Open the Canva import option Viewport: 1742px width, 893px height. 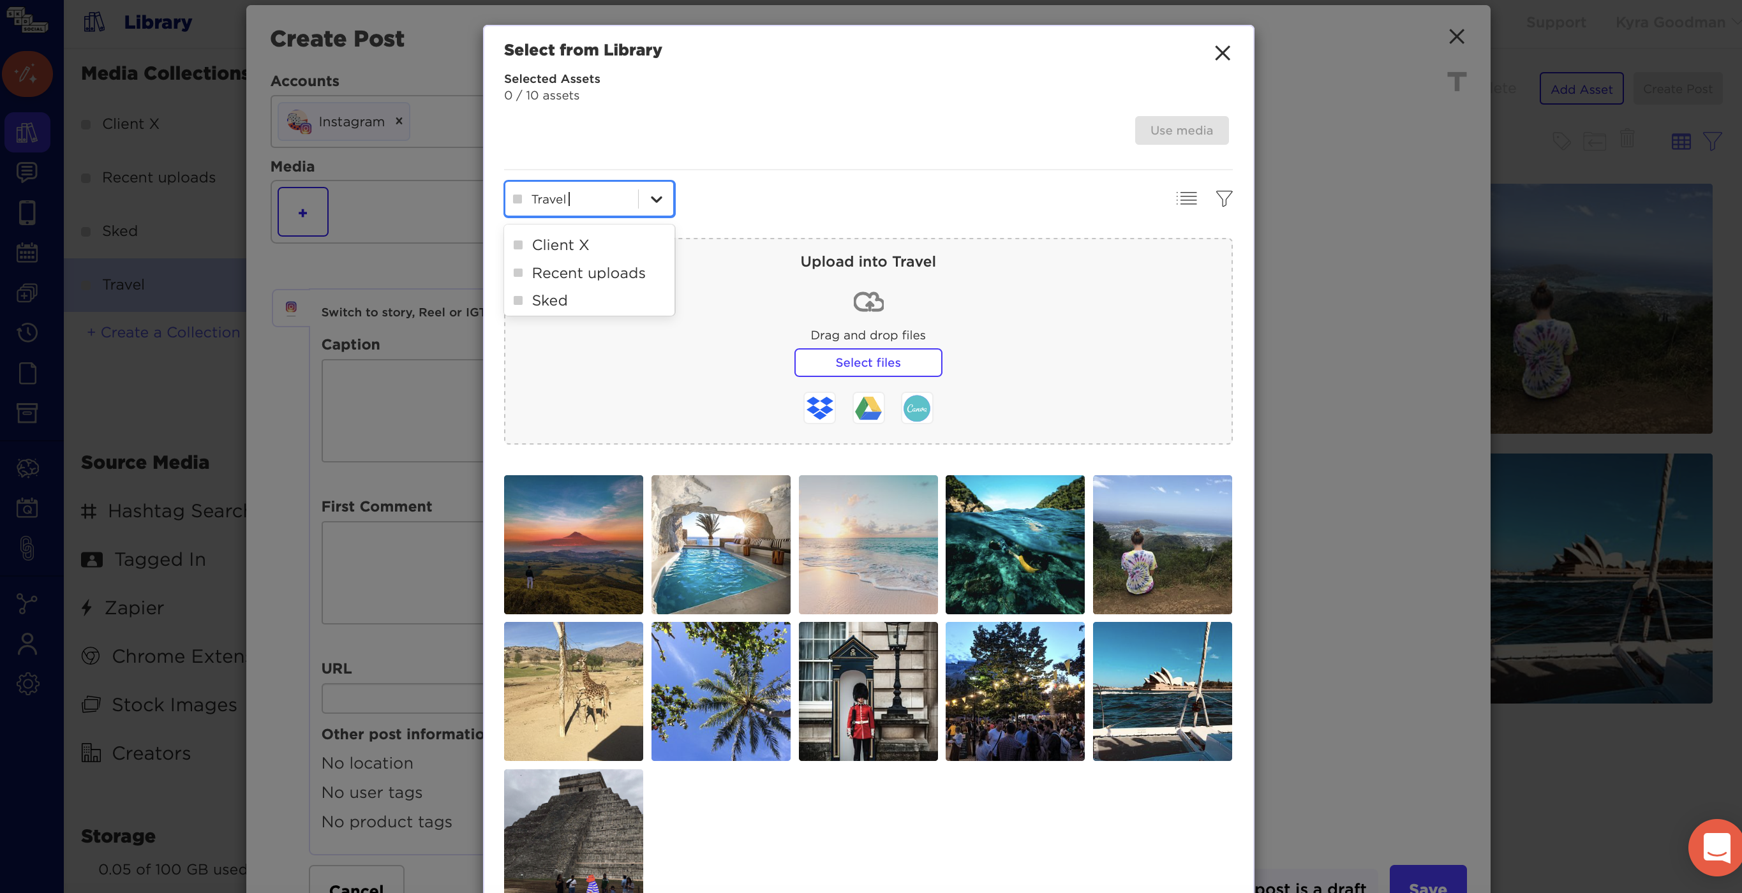click(916, 408)
